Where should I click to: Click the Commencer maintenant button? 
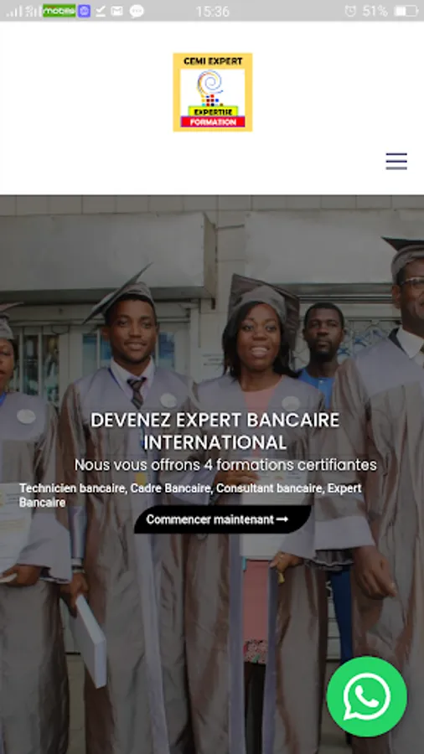coord(222,519)
